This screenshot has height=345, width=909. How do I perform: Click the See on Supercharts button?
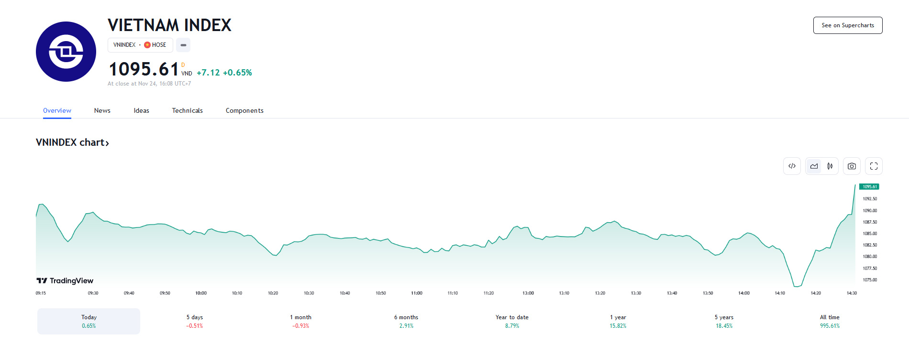(x=847, y=25)
